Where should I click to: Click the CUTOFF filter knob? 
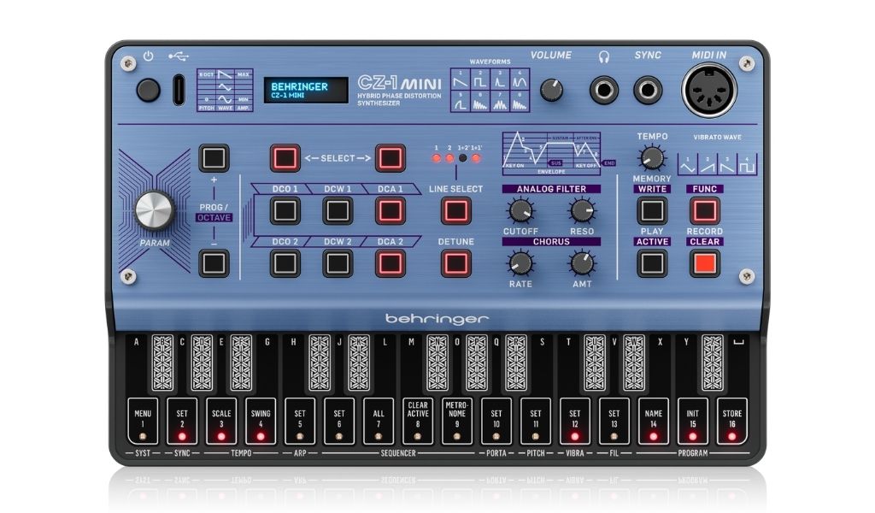(x=520, y=211)
